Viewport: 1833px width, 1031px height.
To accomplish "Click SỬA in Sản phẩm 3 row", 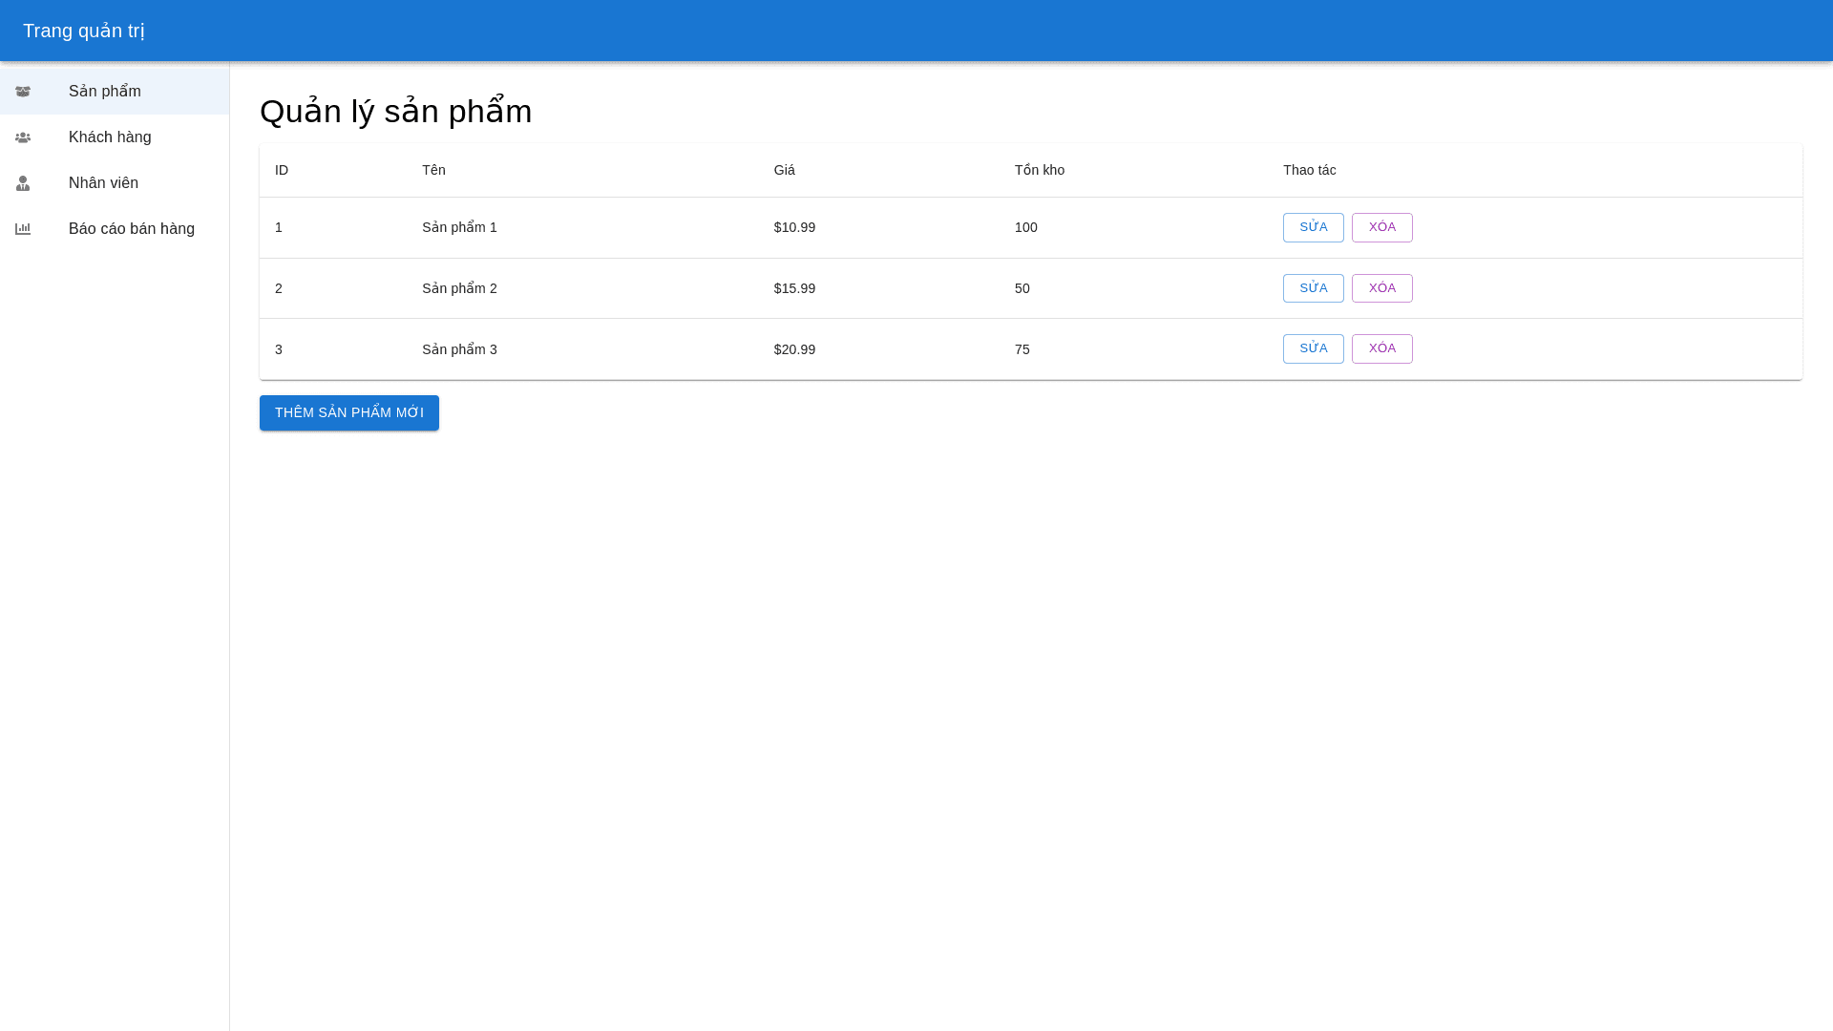I will point(1313,348).
